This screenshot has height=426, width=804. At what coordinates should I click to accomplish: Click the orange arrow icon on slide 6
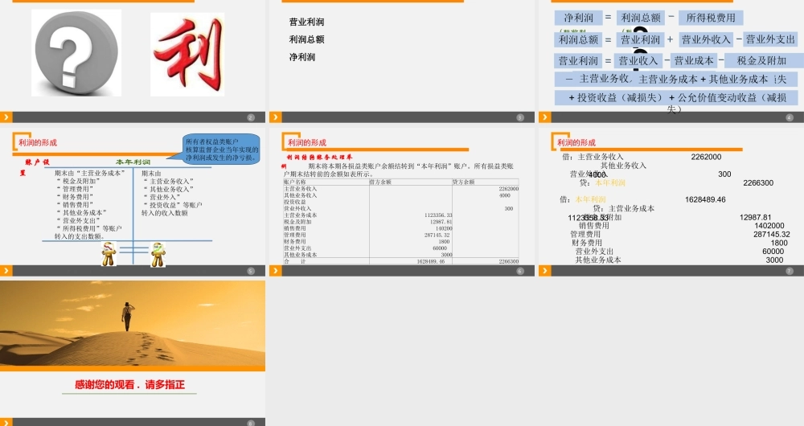(275, 271)
